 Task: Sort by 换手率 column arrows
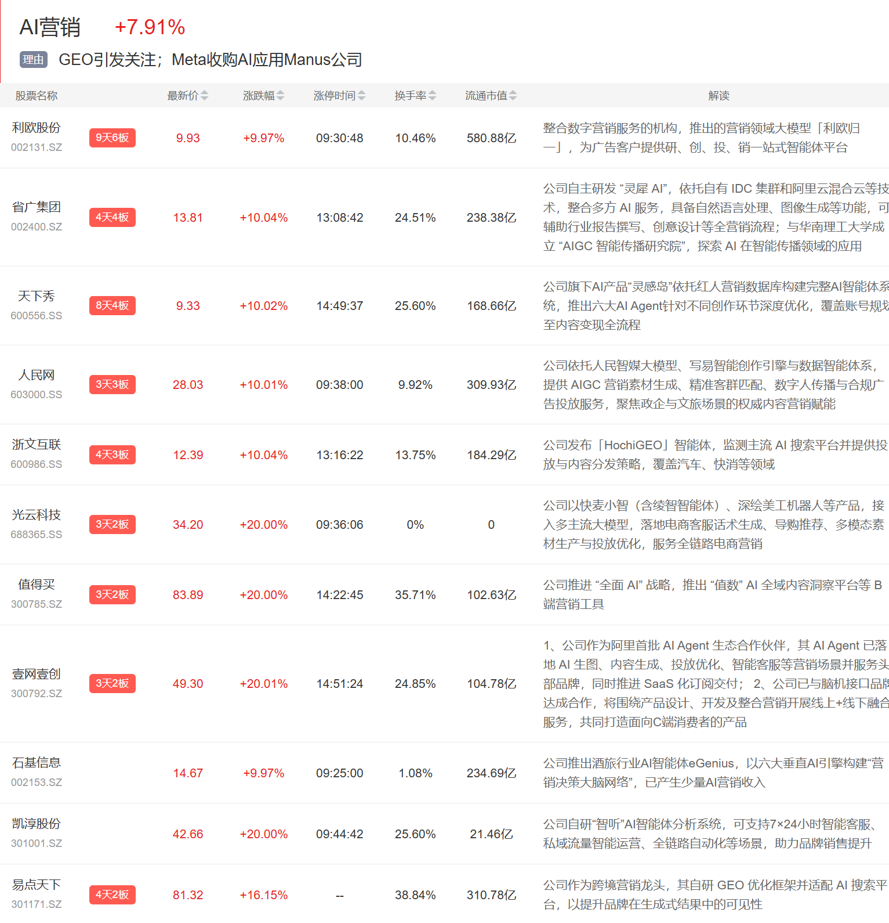(x=432, y=96)
